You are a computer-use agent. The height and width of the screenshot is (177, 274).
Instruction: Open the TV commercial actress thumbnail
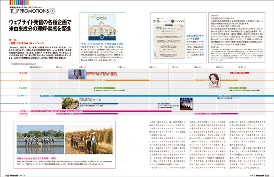pos(77,74)
